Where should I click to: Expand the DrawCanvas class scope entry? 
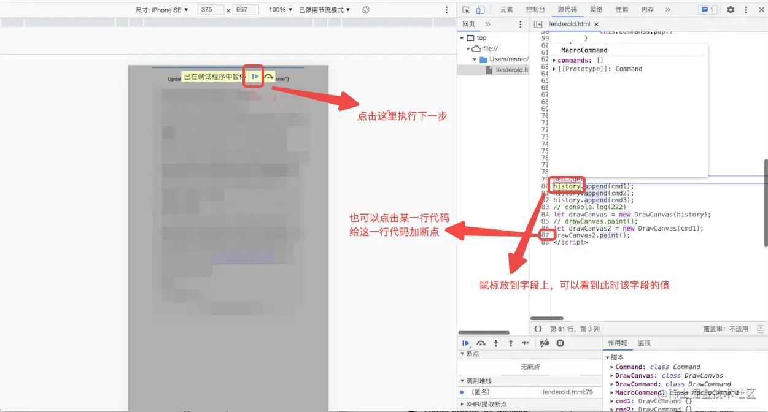point(612,376)
